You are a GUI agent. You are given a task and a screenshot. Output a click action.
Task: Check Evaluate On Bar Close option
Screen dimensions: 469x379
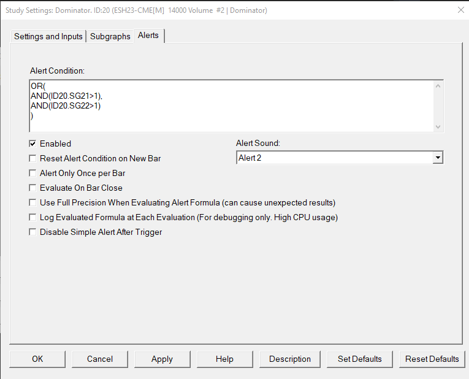[33, 188]
